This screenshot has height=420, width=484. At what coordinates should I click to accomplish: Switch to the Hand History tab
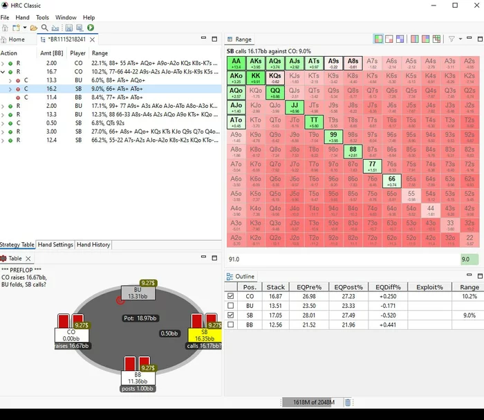pyautogui.click(x=93, y=244)
